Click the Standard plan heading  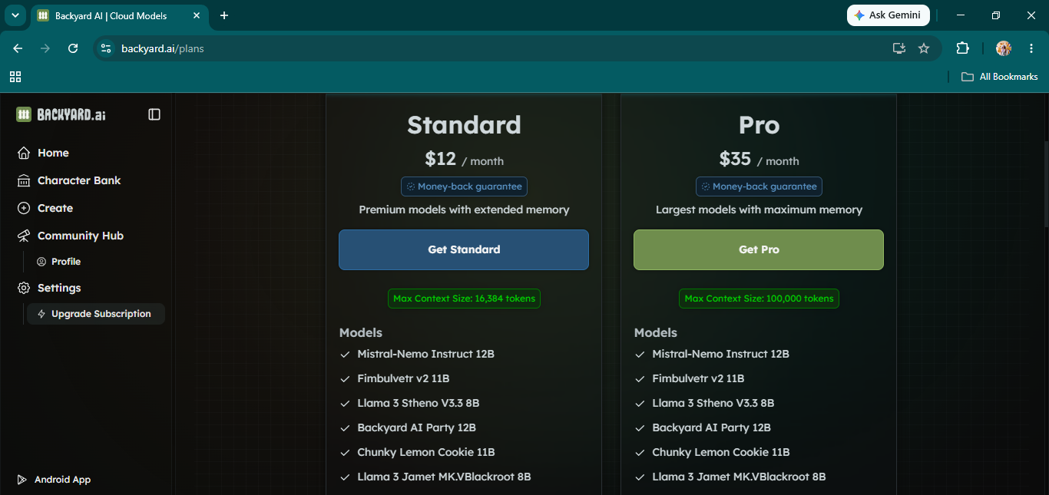[464, 125]
